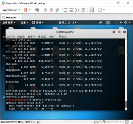Open the 编辑(E) terminal menu
This screenshot has width=133, height=124.
(21, 36)
